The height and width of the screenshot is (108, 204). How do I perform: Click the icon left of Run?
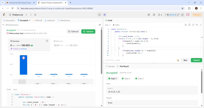[x=178, y=60]
